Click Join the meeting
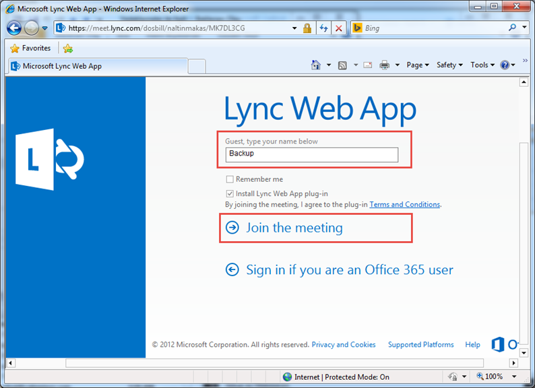 [x=294, y=228]
